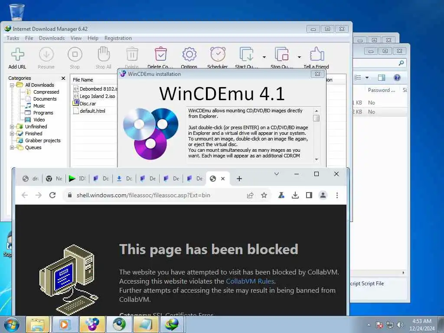
Task: Open the Chrome three-dot menu
Action: coord(337,195)
